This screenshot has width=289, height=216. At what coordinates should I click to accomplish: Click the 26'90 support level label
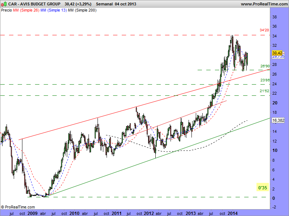coord(265,66)
